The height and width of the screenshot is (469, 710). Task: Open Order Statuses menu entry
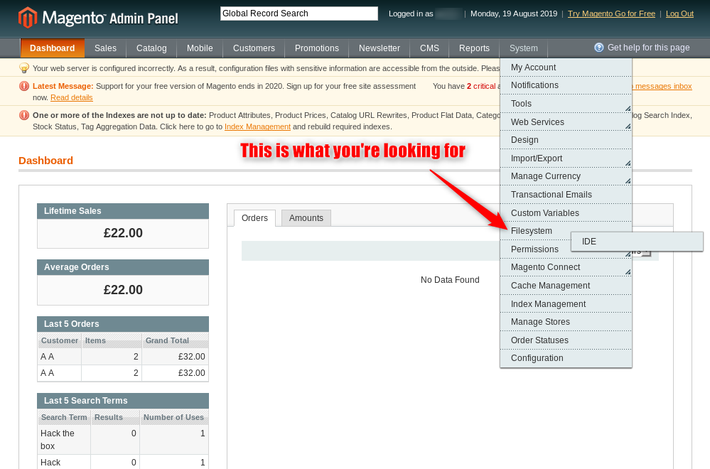[566, 340]
